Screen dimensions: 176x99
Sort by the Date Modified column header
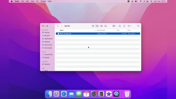[101, 30]
